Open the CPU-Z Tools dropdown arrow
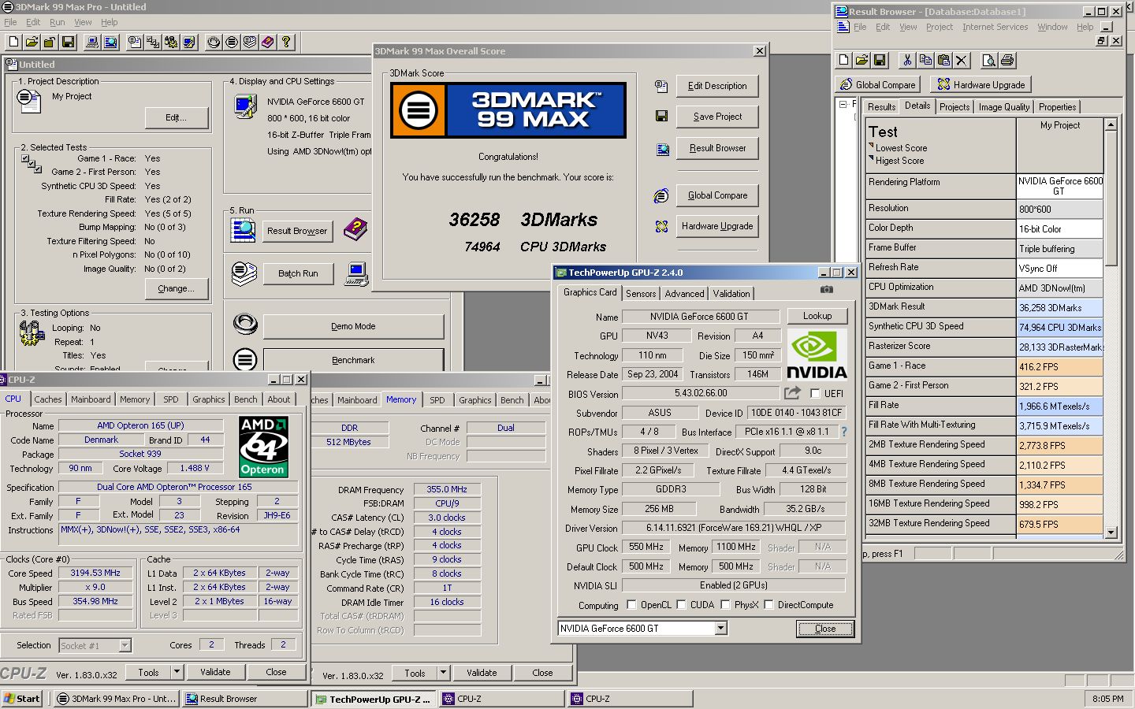 (x=177, y=672)
